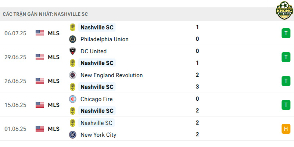Image resolution: width=294 pixels, height=147 pixels.
Task: Click the Các Trận Gần Nhất: Nashville SC header
Action: [45, 14]
